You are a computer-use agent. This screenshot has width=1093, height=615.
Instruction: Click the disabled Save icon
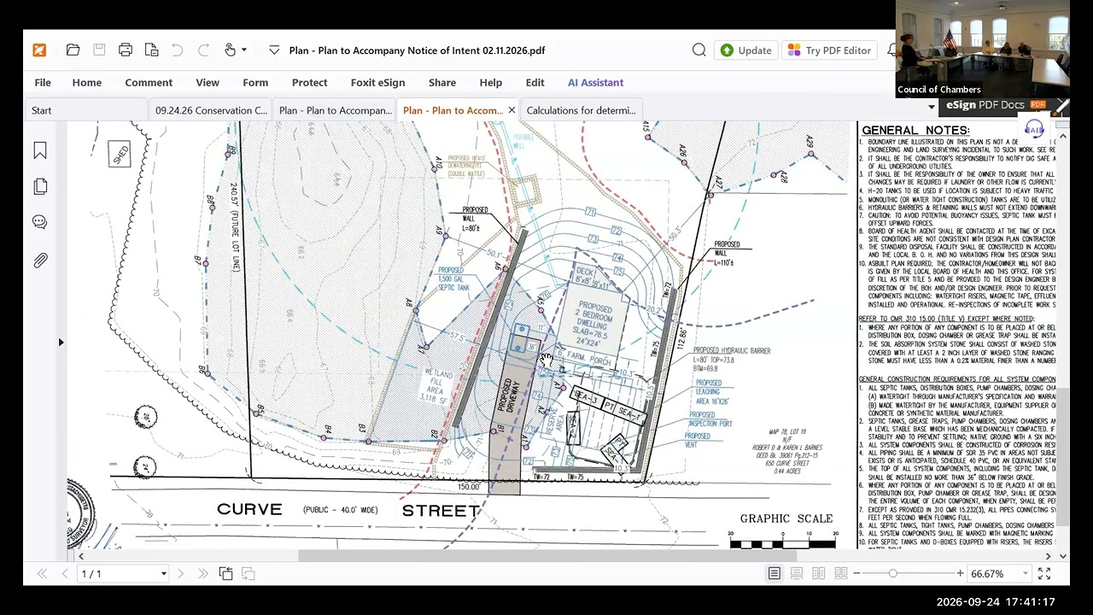click(x=99, y=50)
